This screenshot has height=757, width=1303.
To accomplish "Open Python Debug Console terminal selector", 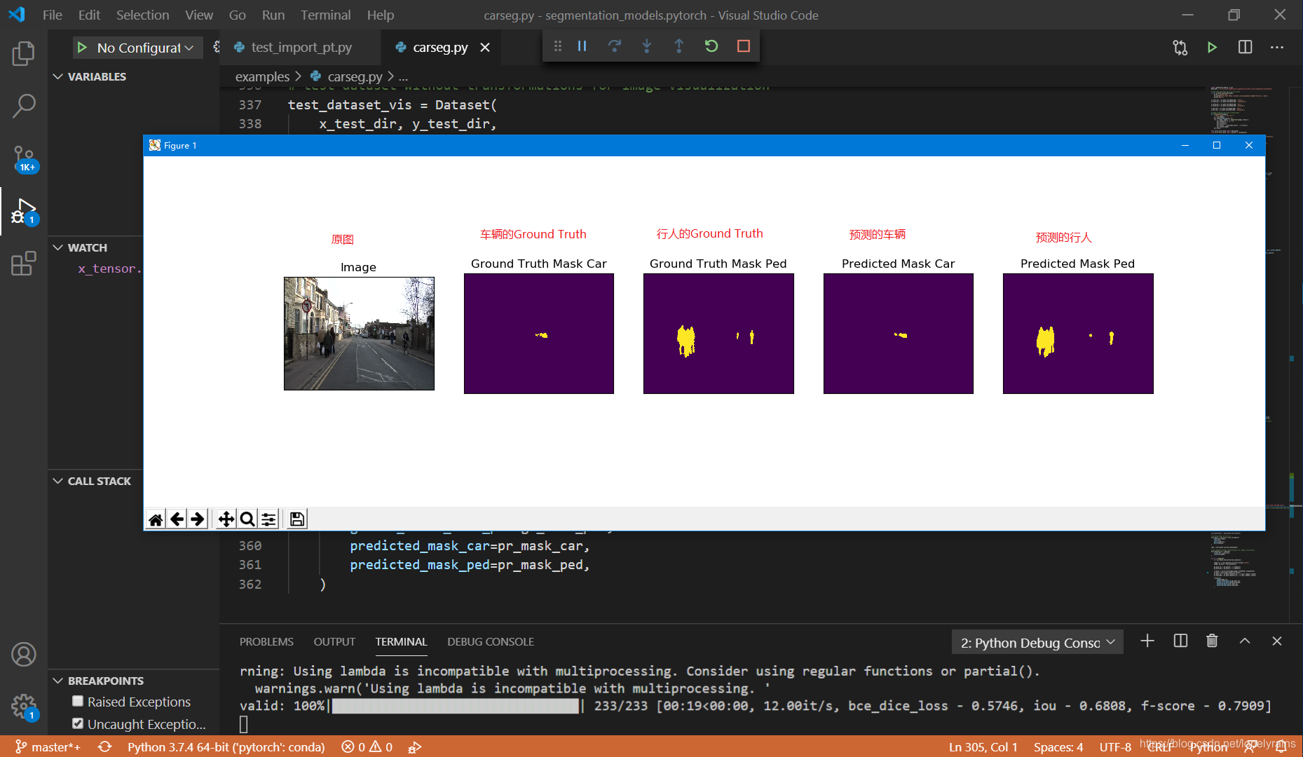I will point(1037,643).
